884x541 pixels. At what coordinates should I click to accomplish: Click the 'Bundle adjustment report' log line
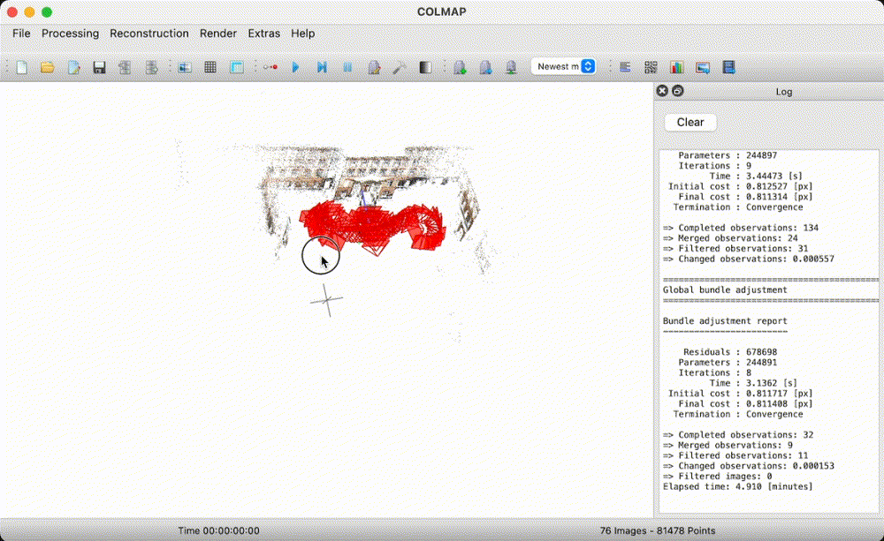click(x=725, y=321)
